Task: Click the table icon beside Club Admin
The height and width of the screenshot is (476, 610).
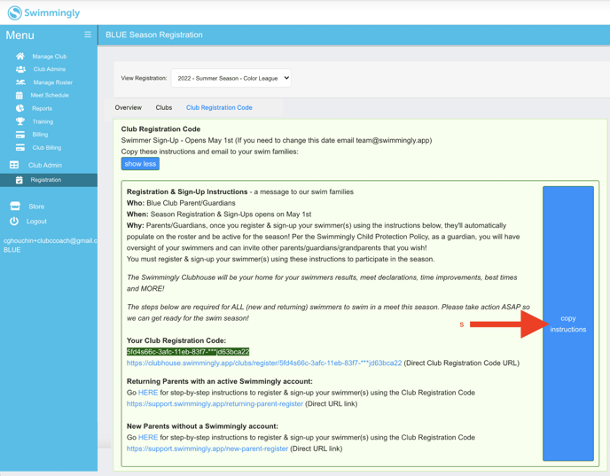Action: [x=14, y=165]
